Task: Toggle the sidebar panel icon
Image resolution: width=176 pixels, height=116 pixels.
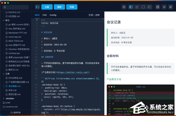Action: (37, 7)
